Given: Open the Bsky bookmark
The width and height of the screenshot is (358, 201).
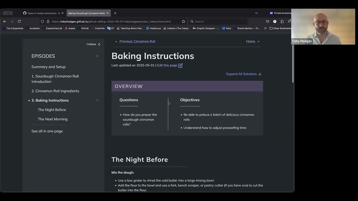Looking at the screenshot, I should click(227, 28).
